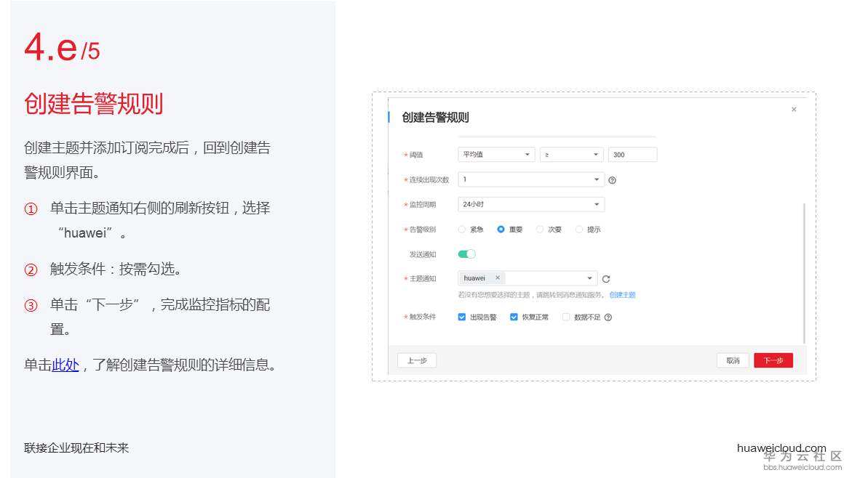Click the help icon beside 连续出现次数
Viewport: 852px width, 478px height.
tap(612, 179)
